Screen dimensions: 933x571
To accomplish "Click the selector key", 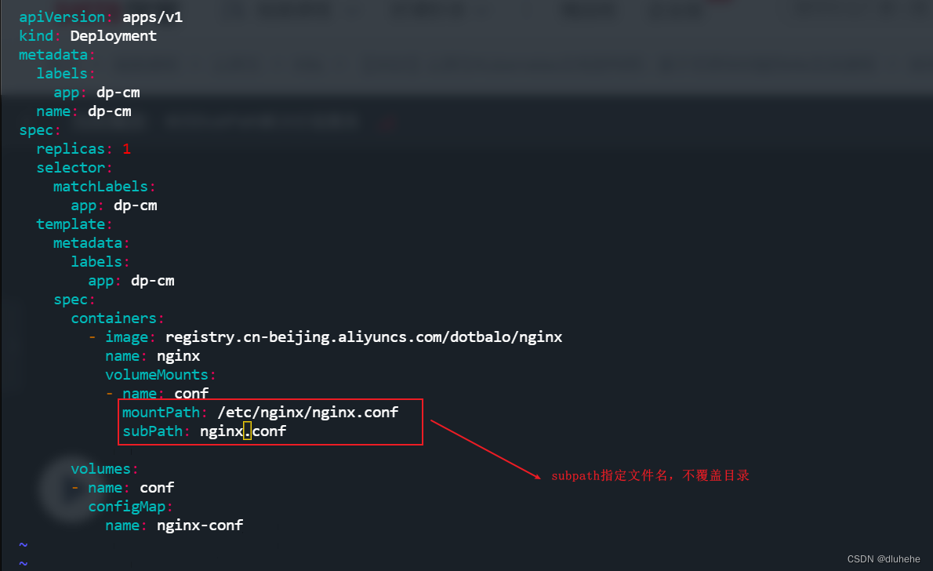I will tap(71, 168).
